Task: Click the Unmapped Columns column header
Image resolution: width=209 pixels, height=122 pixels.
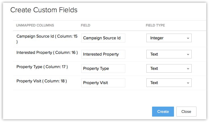Action: [x=35, y=25]
